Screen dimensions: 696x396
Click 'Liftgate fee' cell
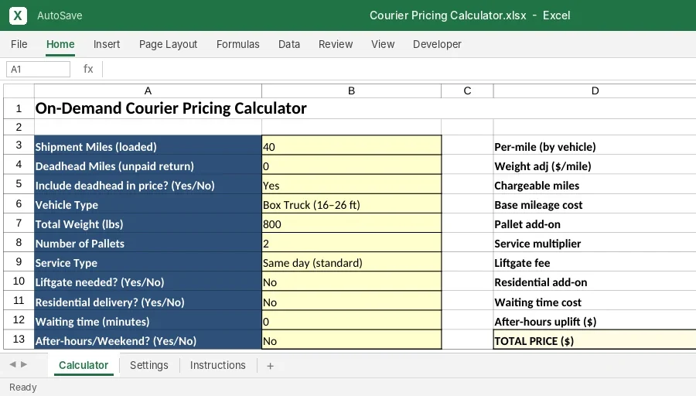[595, 262]
